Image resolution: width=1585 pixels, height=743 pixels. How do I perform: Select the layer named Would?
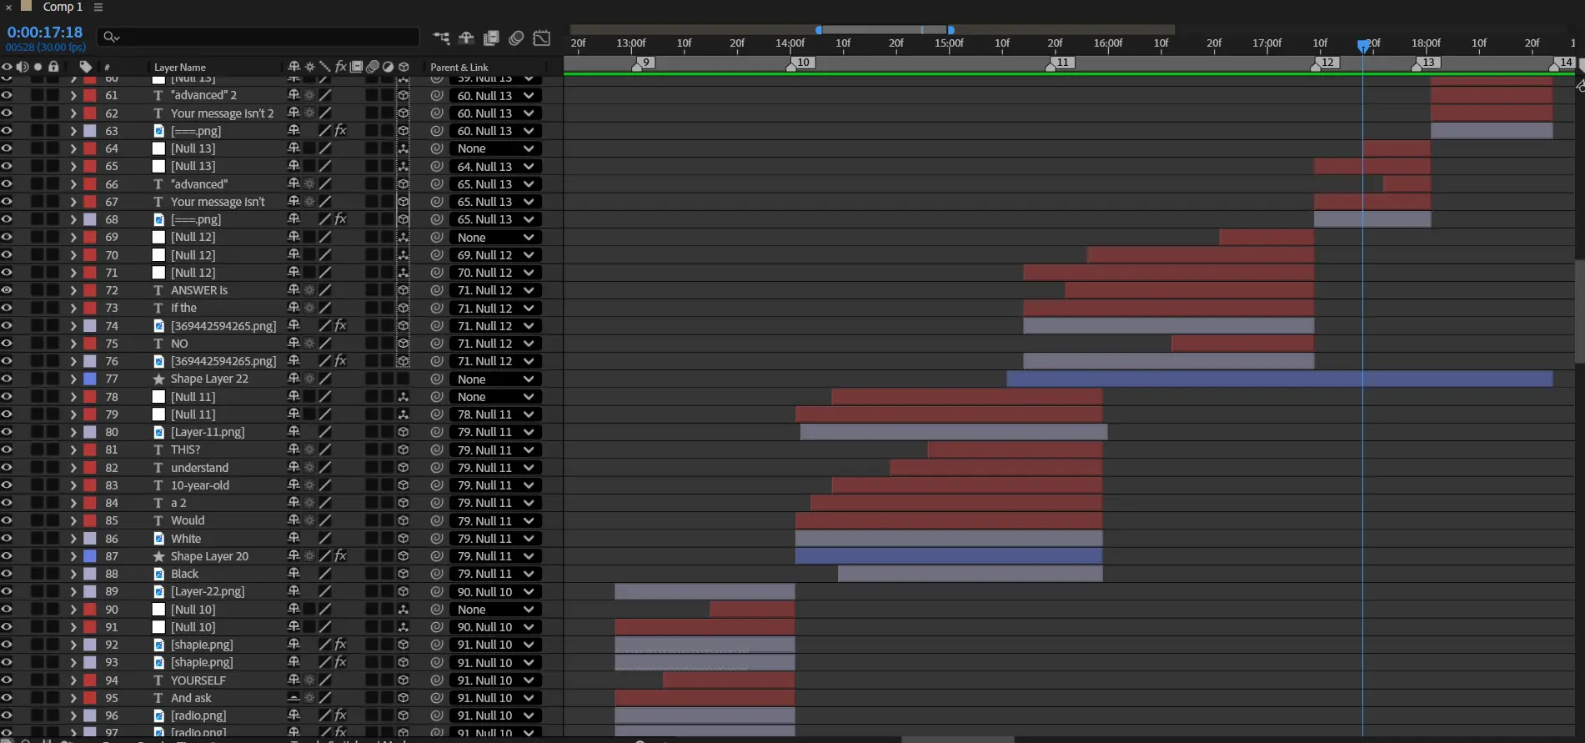[188, 520]
